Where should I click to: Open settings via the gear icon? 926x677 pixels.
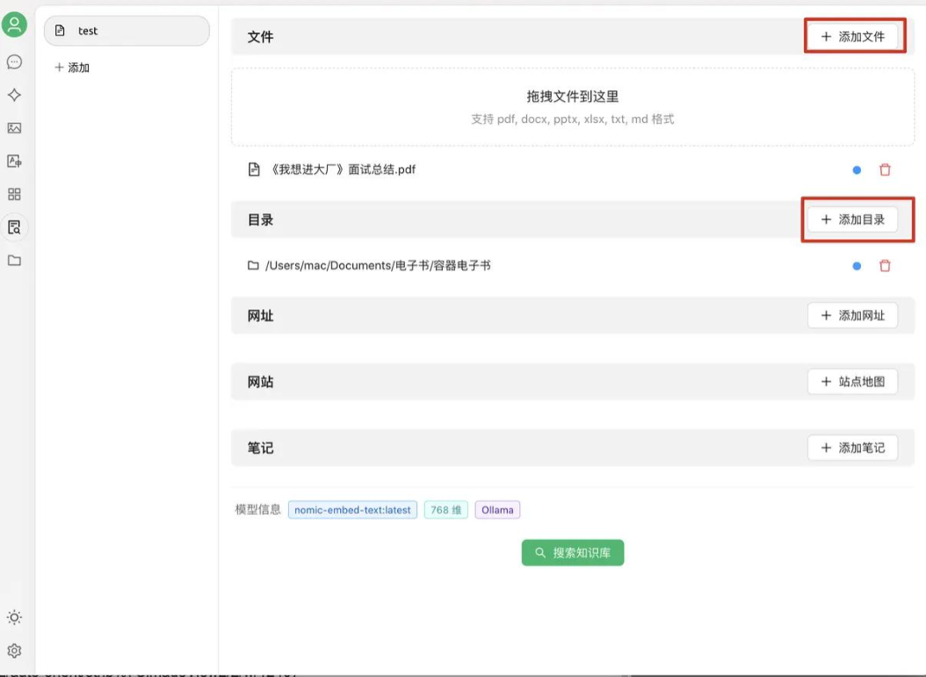tap(14, 651)
